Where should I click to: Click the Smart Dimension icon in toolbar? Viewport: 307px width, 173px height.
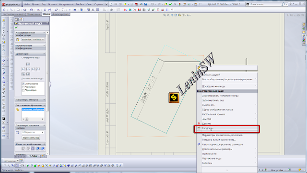click(4, 10)
